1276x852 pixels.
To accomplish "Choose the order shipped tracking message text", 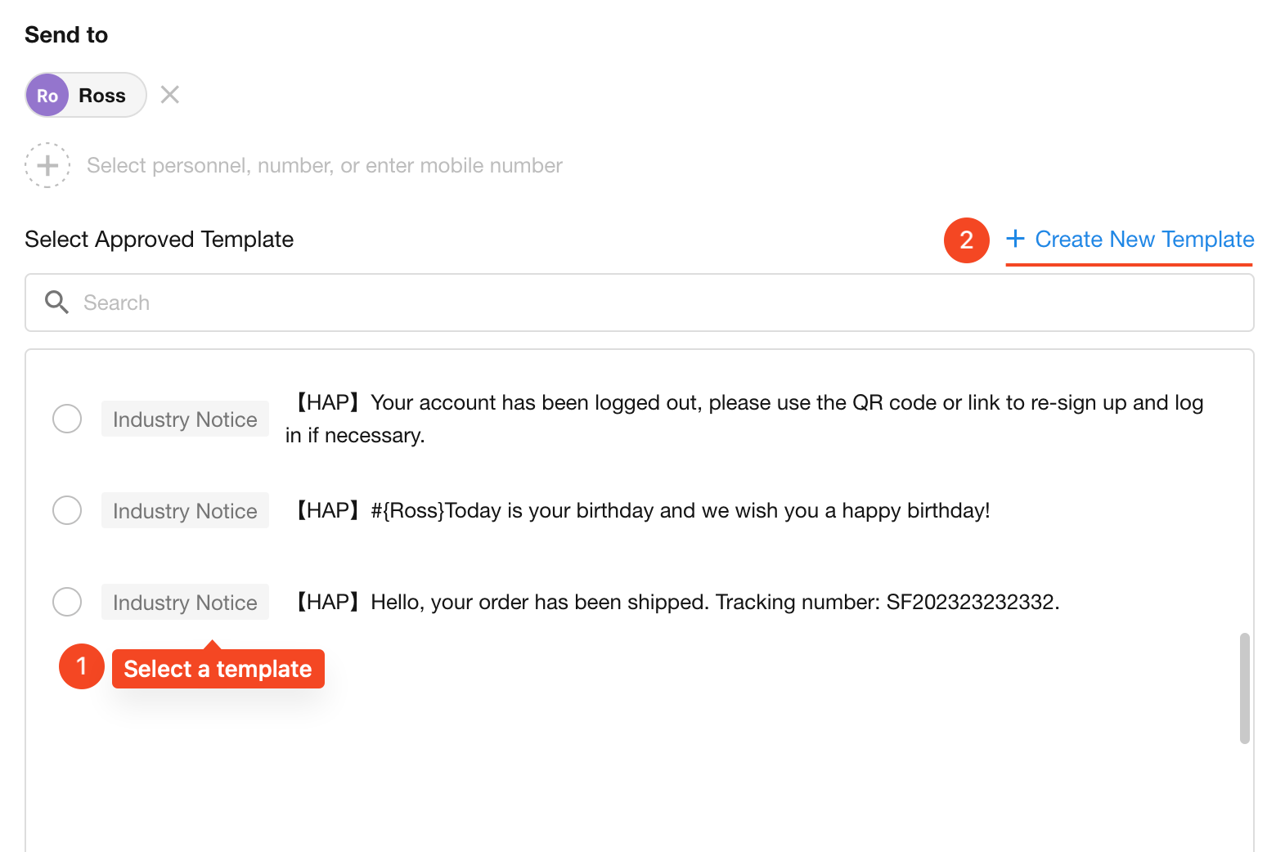I will 677,603.
